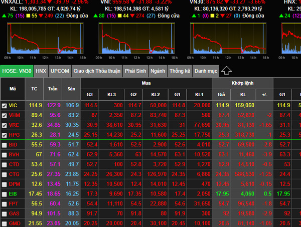Open the Giao dịch Thỏa thuận tab
Screen dimensions: 301x227
pyautogui.click(x=97, y=71)
